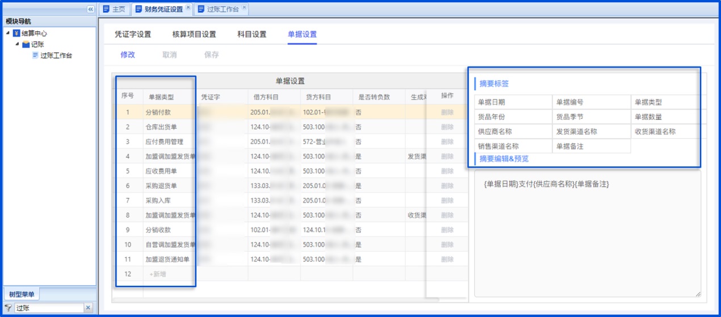Click +新增 to add a row
The width and height of the screenshot is (721, 317).
point(158,274)
